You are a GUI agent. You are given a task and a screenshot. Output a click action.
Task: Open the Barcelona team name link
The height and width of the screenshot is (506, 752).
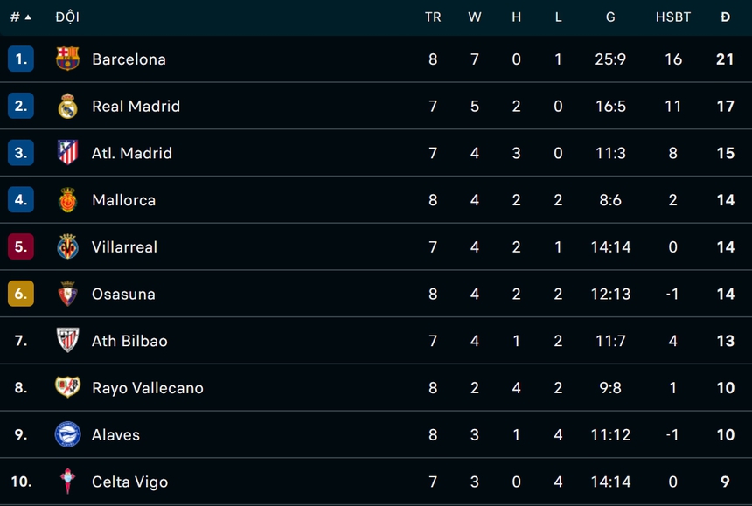(x=129, y=59)
